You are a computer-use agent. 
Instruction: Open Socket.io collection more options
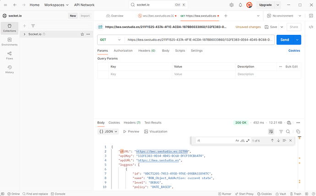[x=88, y=34]
